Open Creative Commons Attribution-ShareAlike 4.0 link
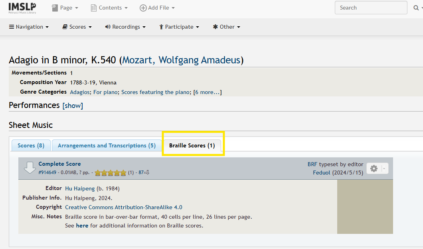The height and width of the screenshot is (249, 423). [124, 207]
